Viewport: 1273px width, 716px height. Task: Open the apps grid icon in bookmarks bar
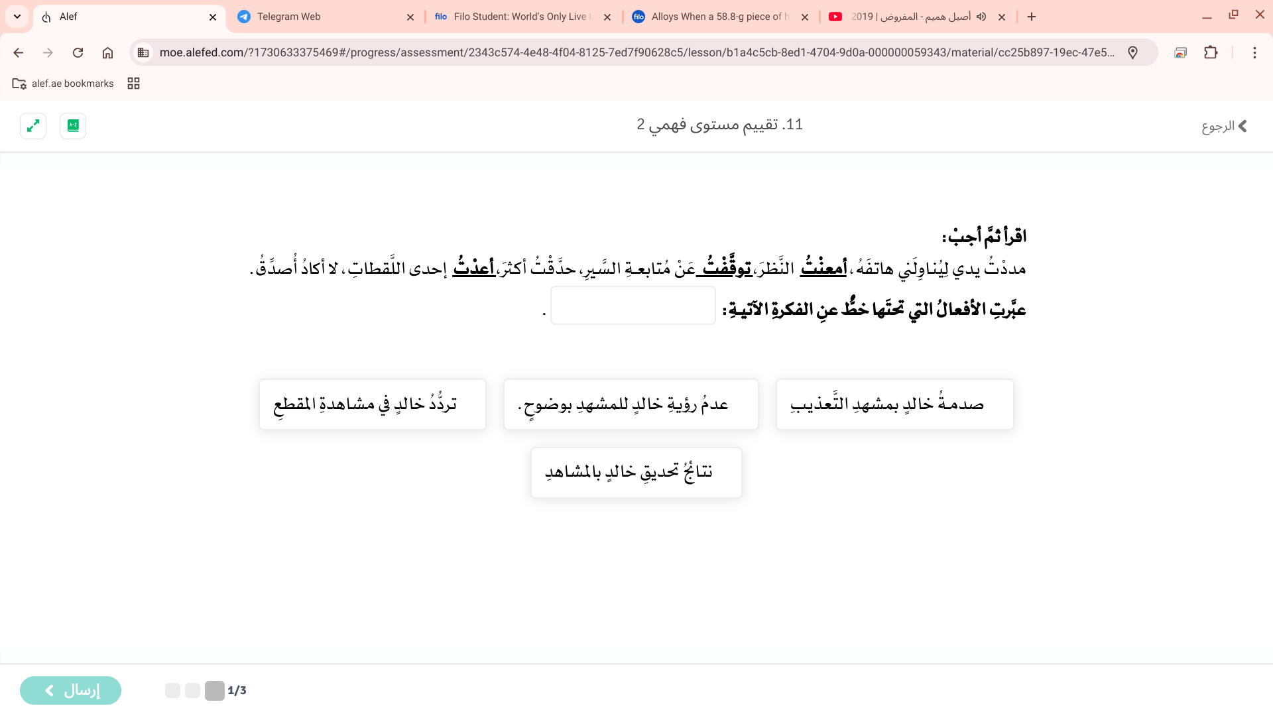point(133,84)
